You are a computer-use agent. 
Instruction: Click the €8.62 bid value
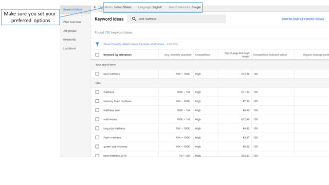pos(246,146)
